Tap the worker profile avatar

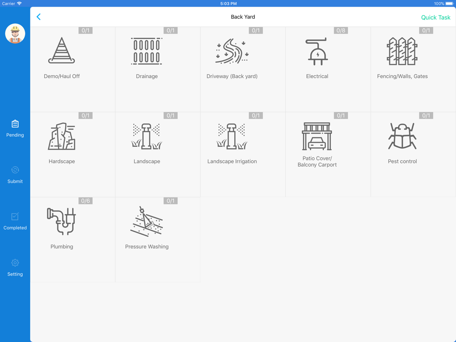click(15, 33)
